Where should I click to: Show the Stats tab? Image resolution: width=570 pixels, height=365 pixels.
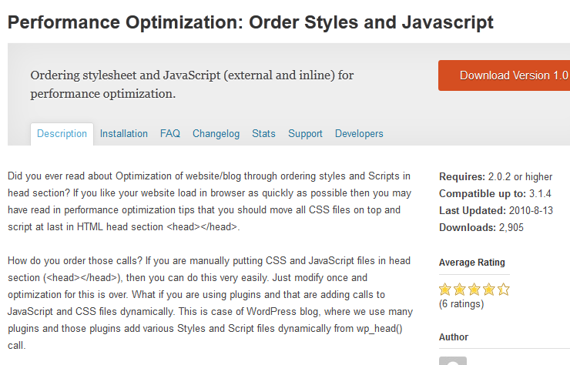(263, 134)
